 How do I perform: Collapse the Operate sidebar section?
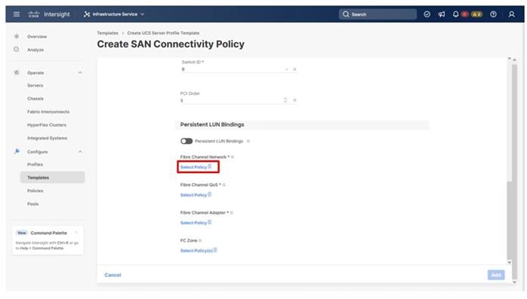(80, 73)
